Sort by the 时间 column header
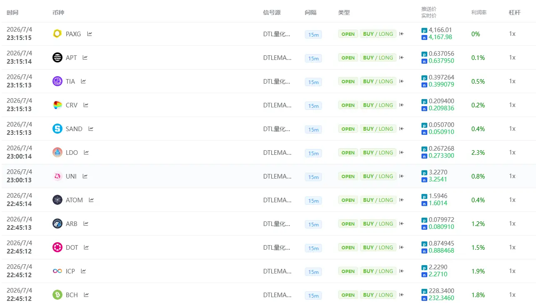The width and height of the screenshot is (536, 303). tap(12, 12)
